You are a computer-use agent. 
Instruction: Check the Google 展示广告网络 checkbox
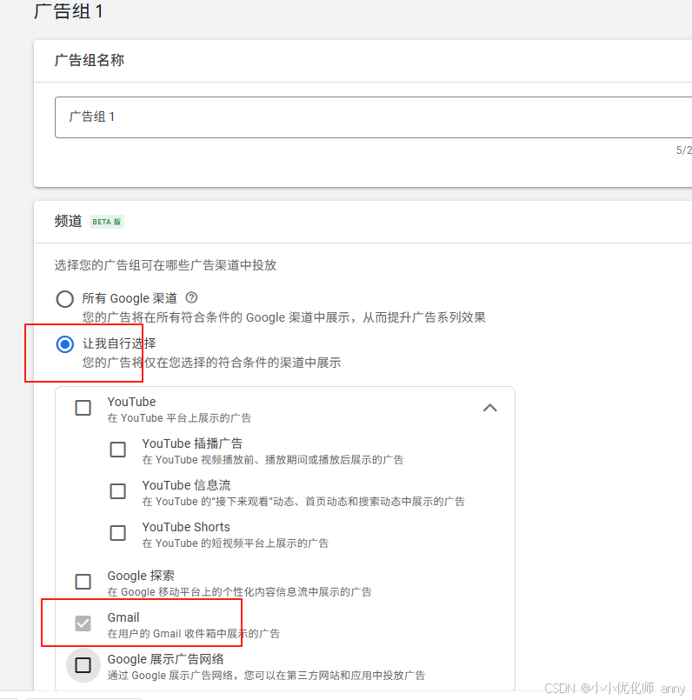[83, 665]
